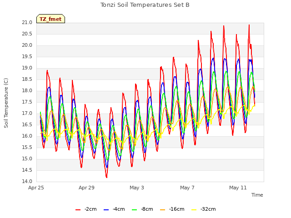291x218 pixels.
Task: Click the -16cm legend label
Action: click(x=177, y=209)
